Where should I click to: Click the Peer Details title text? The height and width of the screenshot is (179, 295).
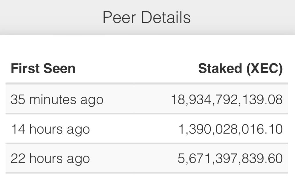tap(146, 17)
